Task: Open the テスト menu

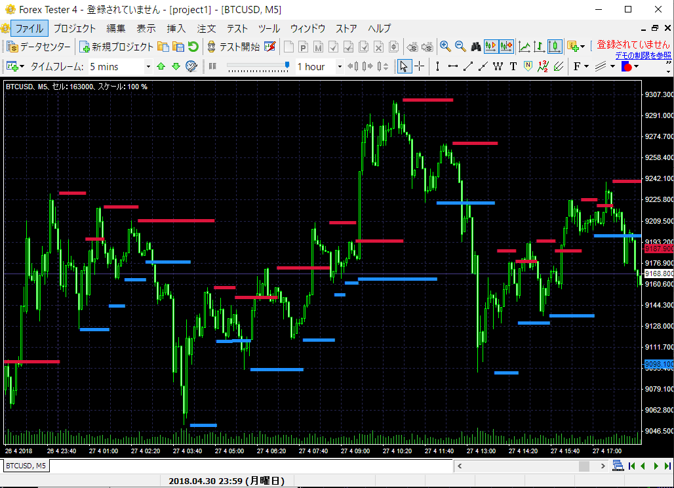Action: click(x=237, y=29)
